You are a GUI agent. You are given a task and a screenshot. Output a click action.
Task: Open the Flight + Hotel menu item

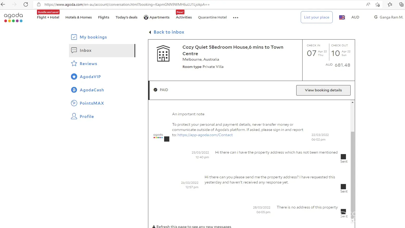(48, 17)
